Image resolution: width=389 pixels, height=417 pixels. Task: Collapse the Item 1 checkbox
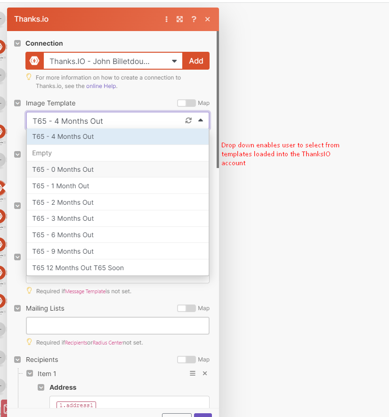point(30,374)
